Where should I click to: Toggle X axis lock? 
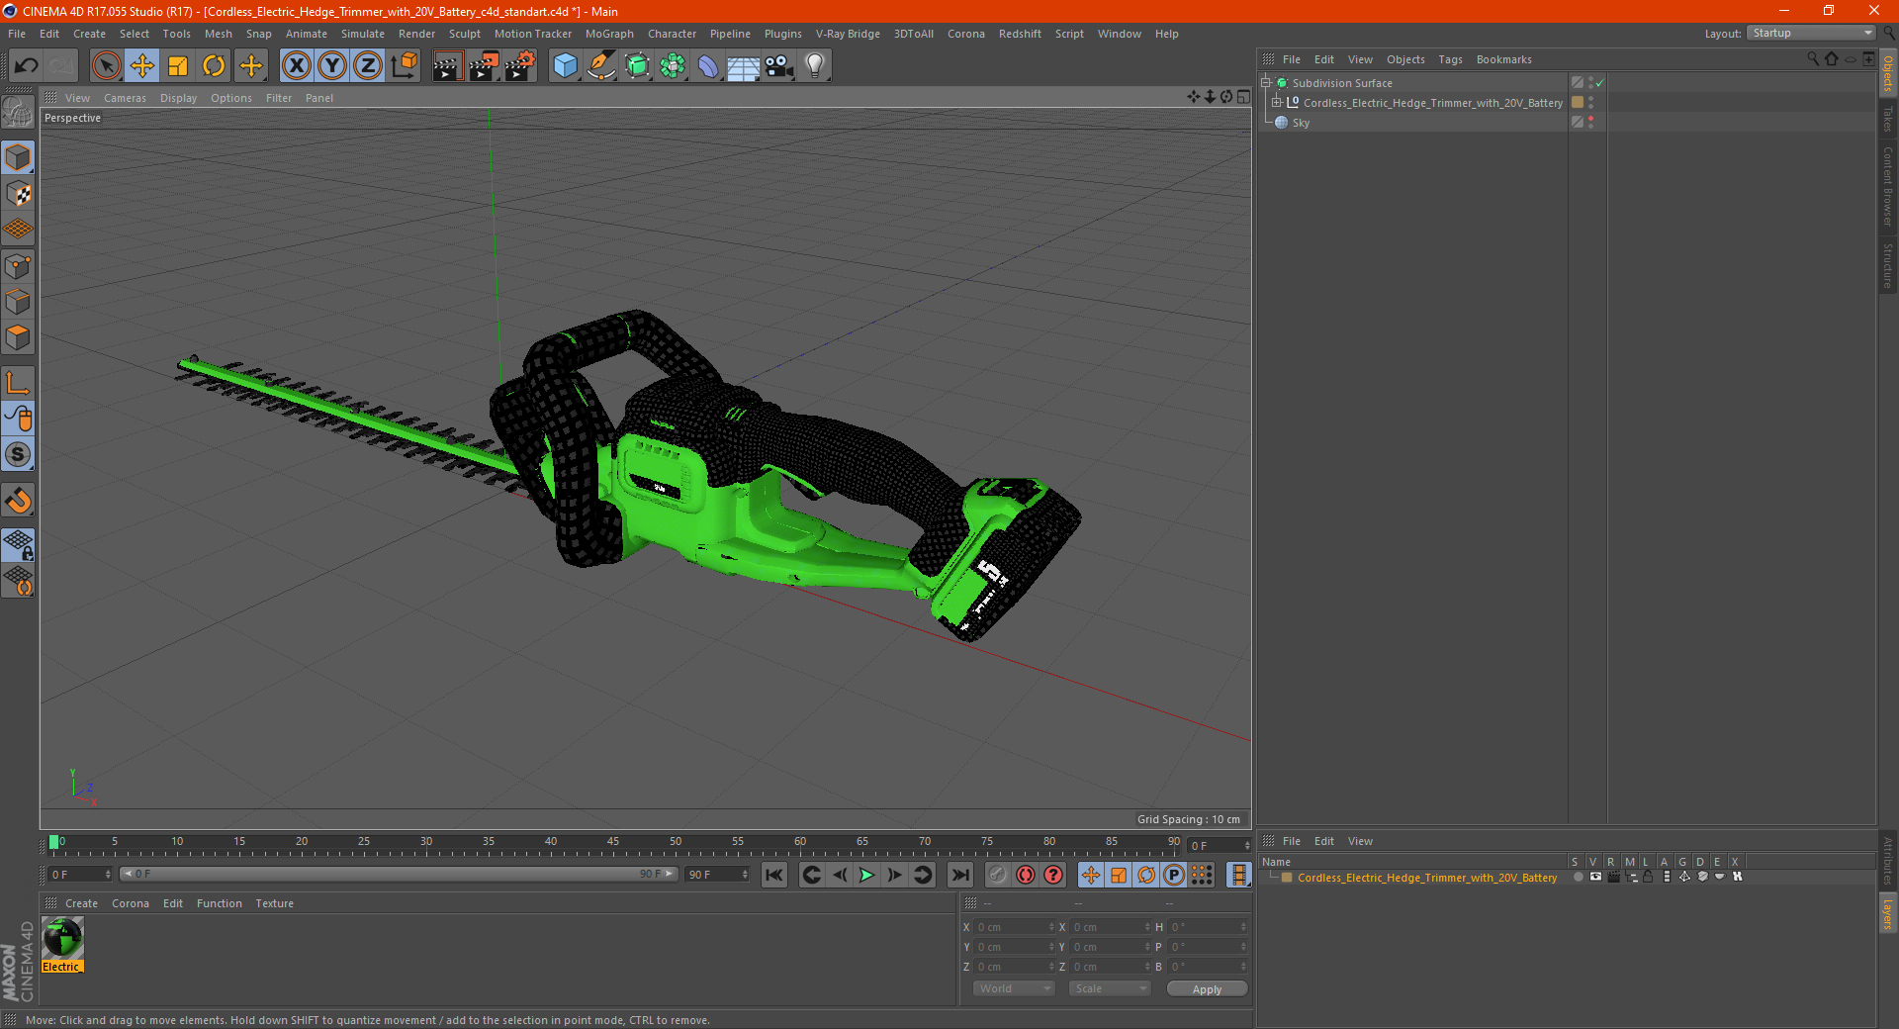296,66
